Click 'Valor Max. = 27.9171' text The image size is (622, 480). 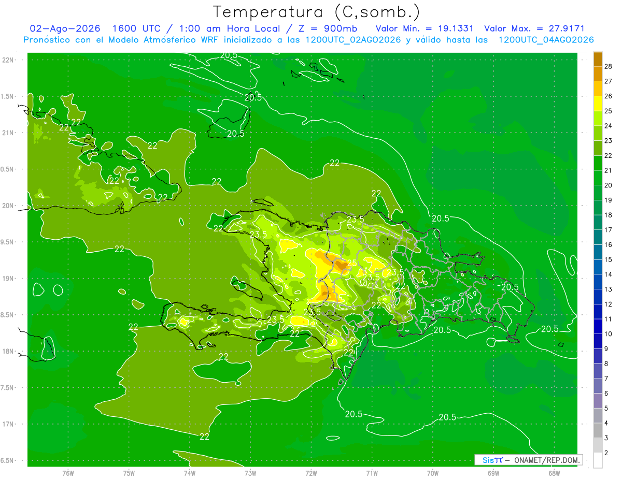point(534,28)
